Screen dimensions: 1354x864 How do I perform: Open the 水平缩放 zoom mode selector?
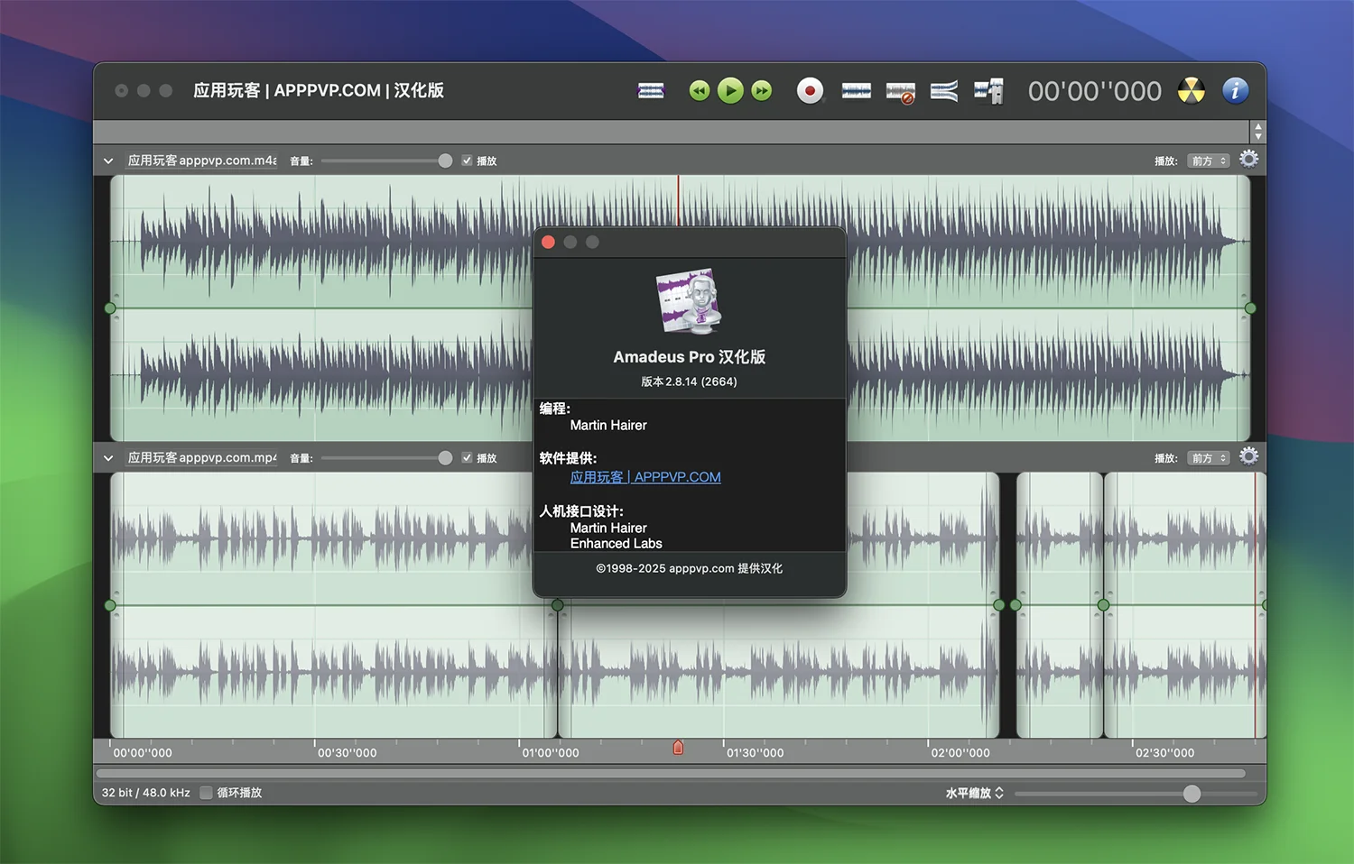pos(974,794)
